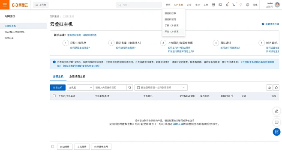The image size is (282, 160).
Task: Open the 工作台 workbench button
Action: pos(41,5)
